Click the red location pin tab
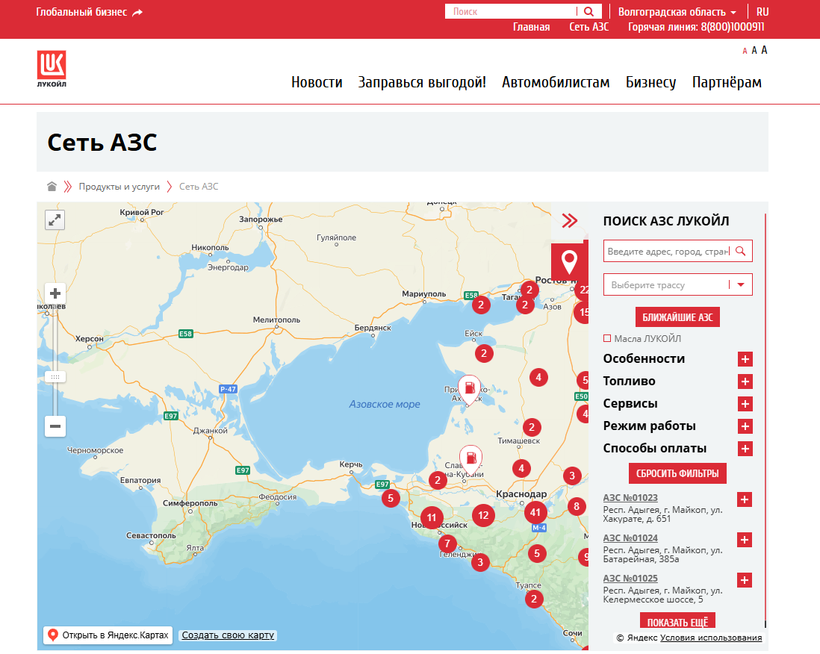820x654 pixels. tap(569, 261)
